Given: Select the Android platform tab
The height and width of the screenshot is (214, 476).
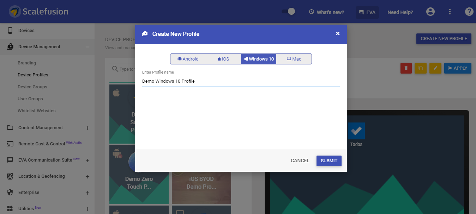Looking at the screenshot, I should coord(188,59).
